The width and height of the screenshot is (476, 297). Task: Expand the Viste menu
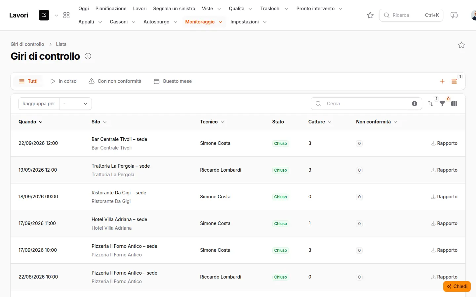[x=211, y=9]
